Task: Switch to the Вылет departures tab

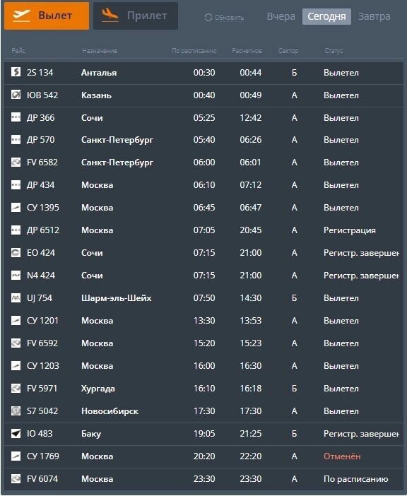Action: coord(47,16)
